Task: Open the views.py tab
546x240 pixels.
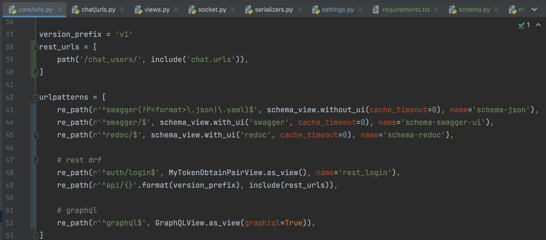Action: point(157,10)
